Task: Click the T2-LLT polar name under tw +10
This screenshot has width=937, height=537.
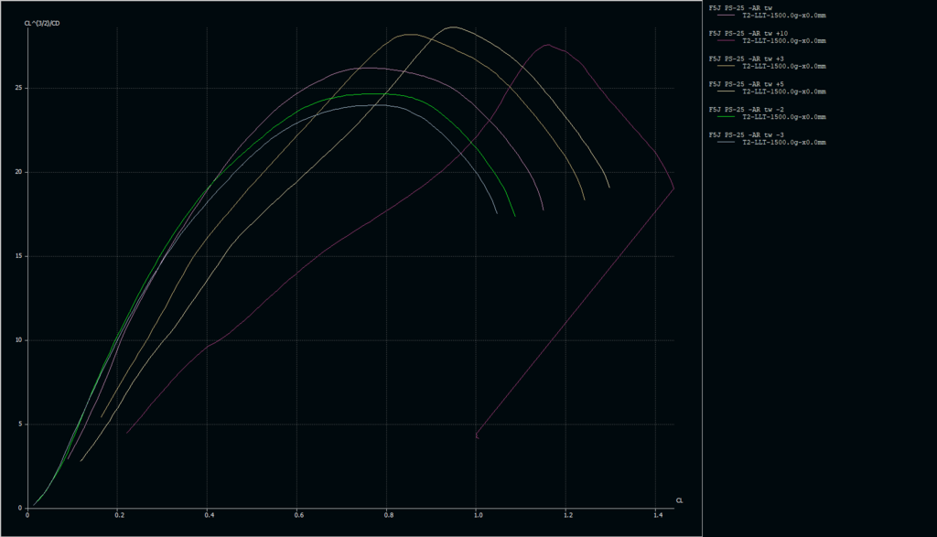Action: click(x=784, y=41)
